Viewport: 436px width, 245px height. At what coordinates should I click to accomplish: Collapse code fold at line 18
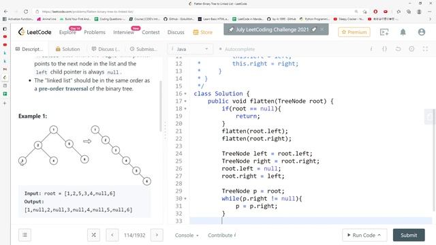(x=185, y=109)
